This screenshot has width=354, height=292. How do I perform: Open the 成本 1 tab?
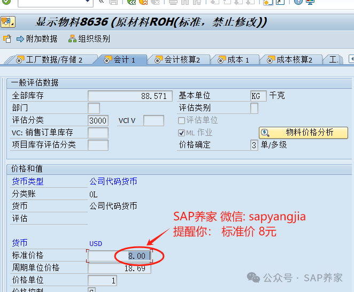point(233,60)
